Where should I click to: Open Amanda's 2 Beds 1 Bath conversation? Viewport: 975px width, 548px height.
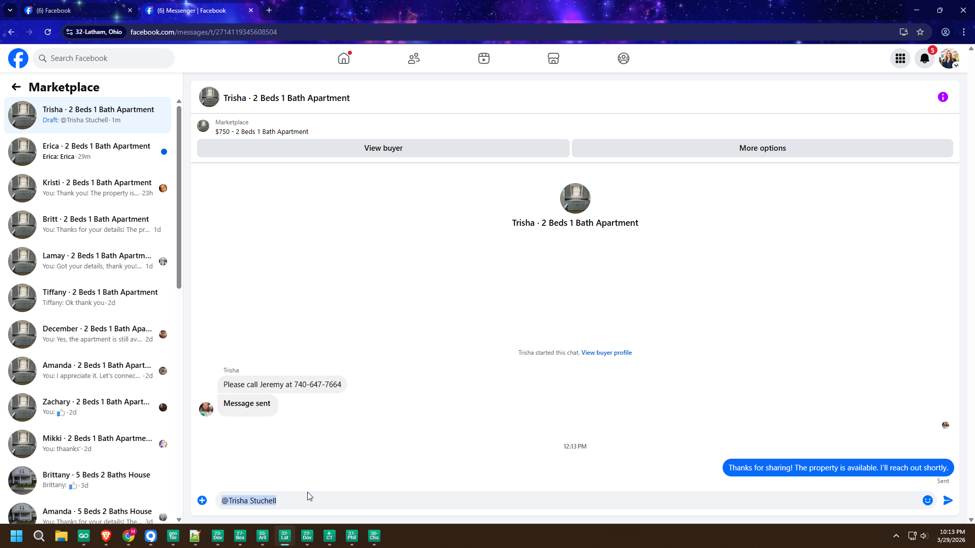pyautogui.click(x=88, y=370)
